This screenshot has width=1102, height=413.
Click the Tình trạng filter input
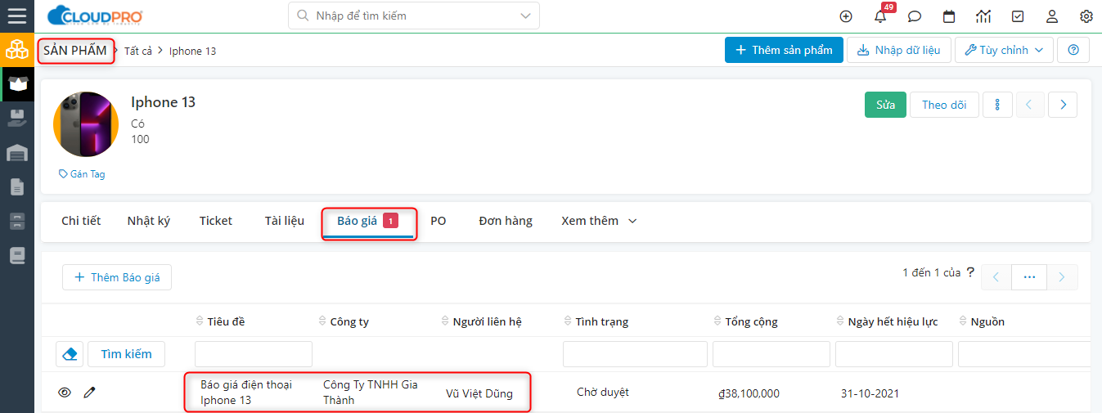point(635,354)
